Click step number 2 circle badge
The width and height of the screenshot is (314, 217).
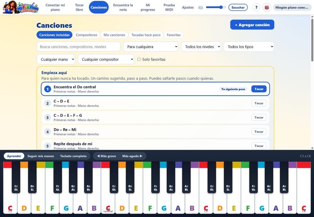(x=47, y=103)
